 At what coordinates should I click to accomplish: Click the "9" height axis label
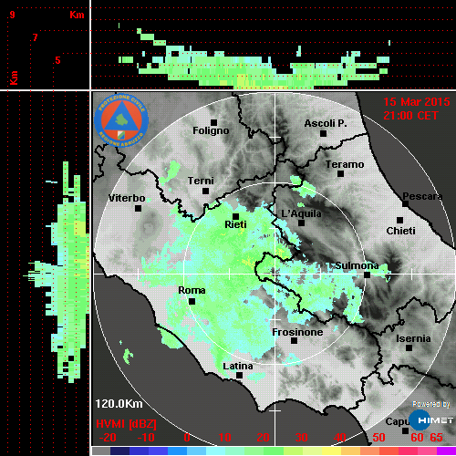coord(12,15)
